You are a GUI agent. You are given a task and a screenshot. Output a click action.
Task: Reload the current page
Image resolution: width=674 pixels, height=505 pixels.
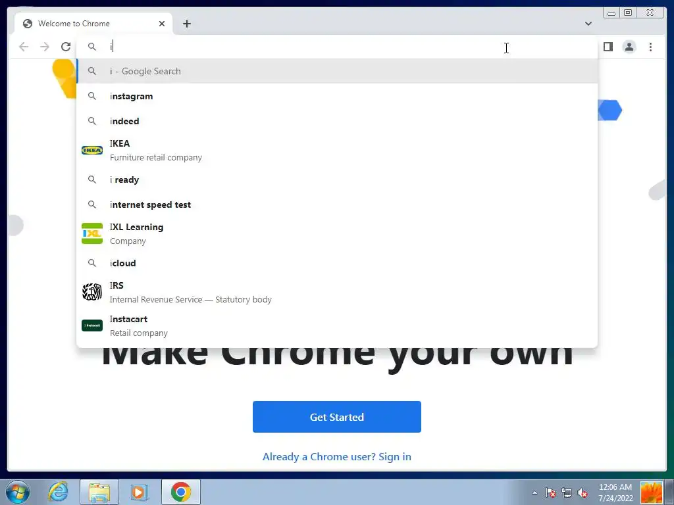66,47
